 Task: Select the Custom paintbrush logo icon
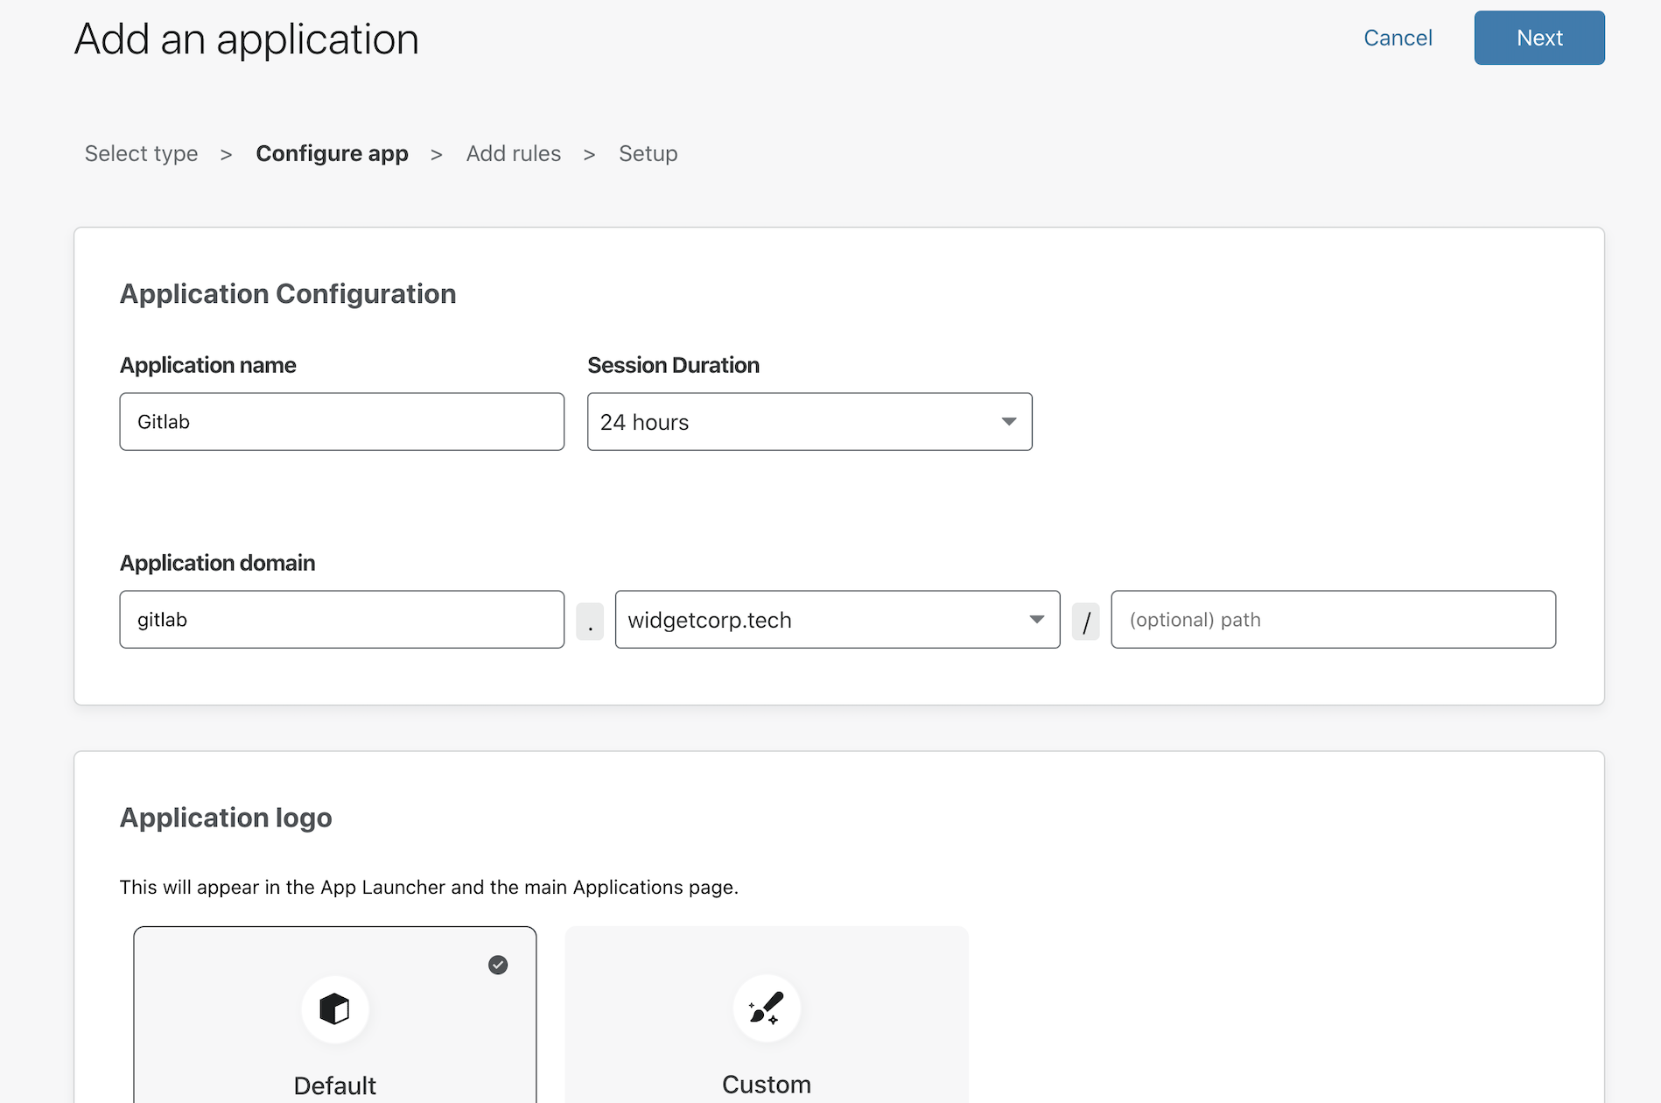pyautogui.click(x=767, y=1008)
